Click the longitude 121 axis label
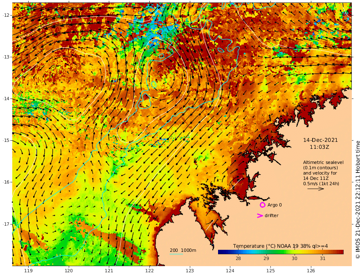The height and width of the screenshot is (278, 360). [109, 271]
